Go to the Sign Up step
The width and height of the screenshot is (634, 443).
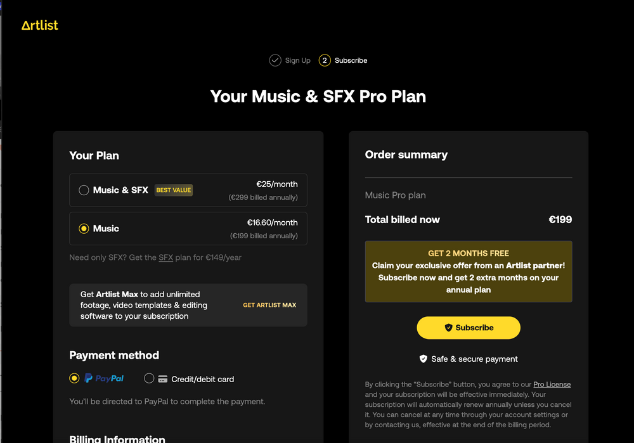point(297,60)
